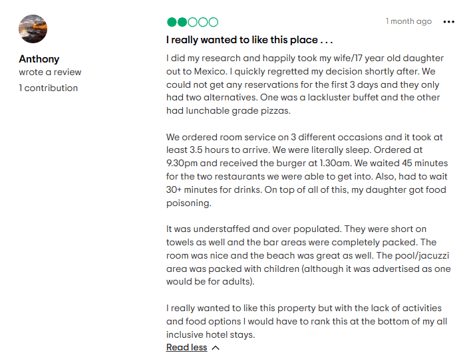Click the up chevron beside Read less

[215, 348]
